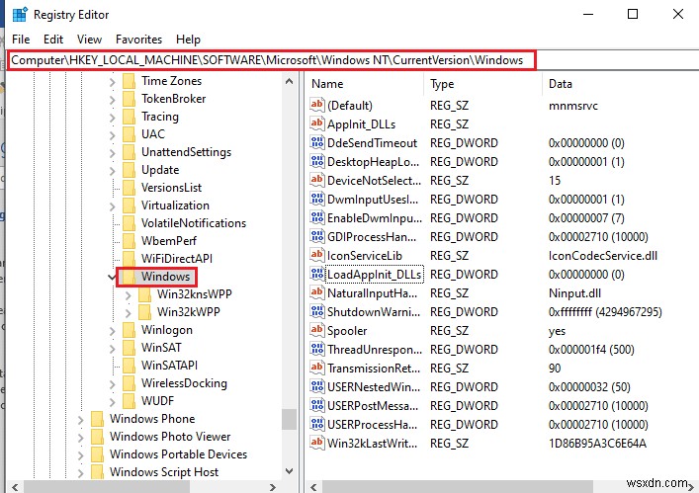Screen dimensions: 699x493
Task: Click the folder icon of the Windows key
Action: [129, 277]
